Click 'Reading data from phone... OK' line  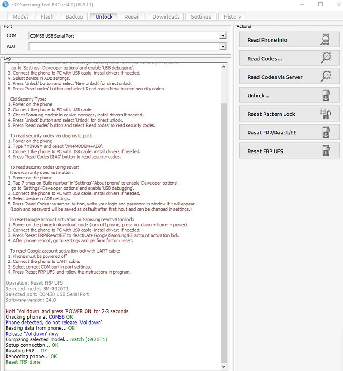[x=40, y=328]
